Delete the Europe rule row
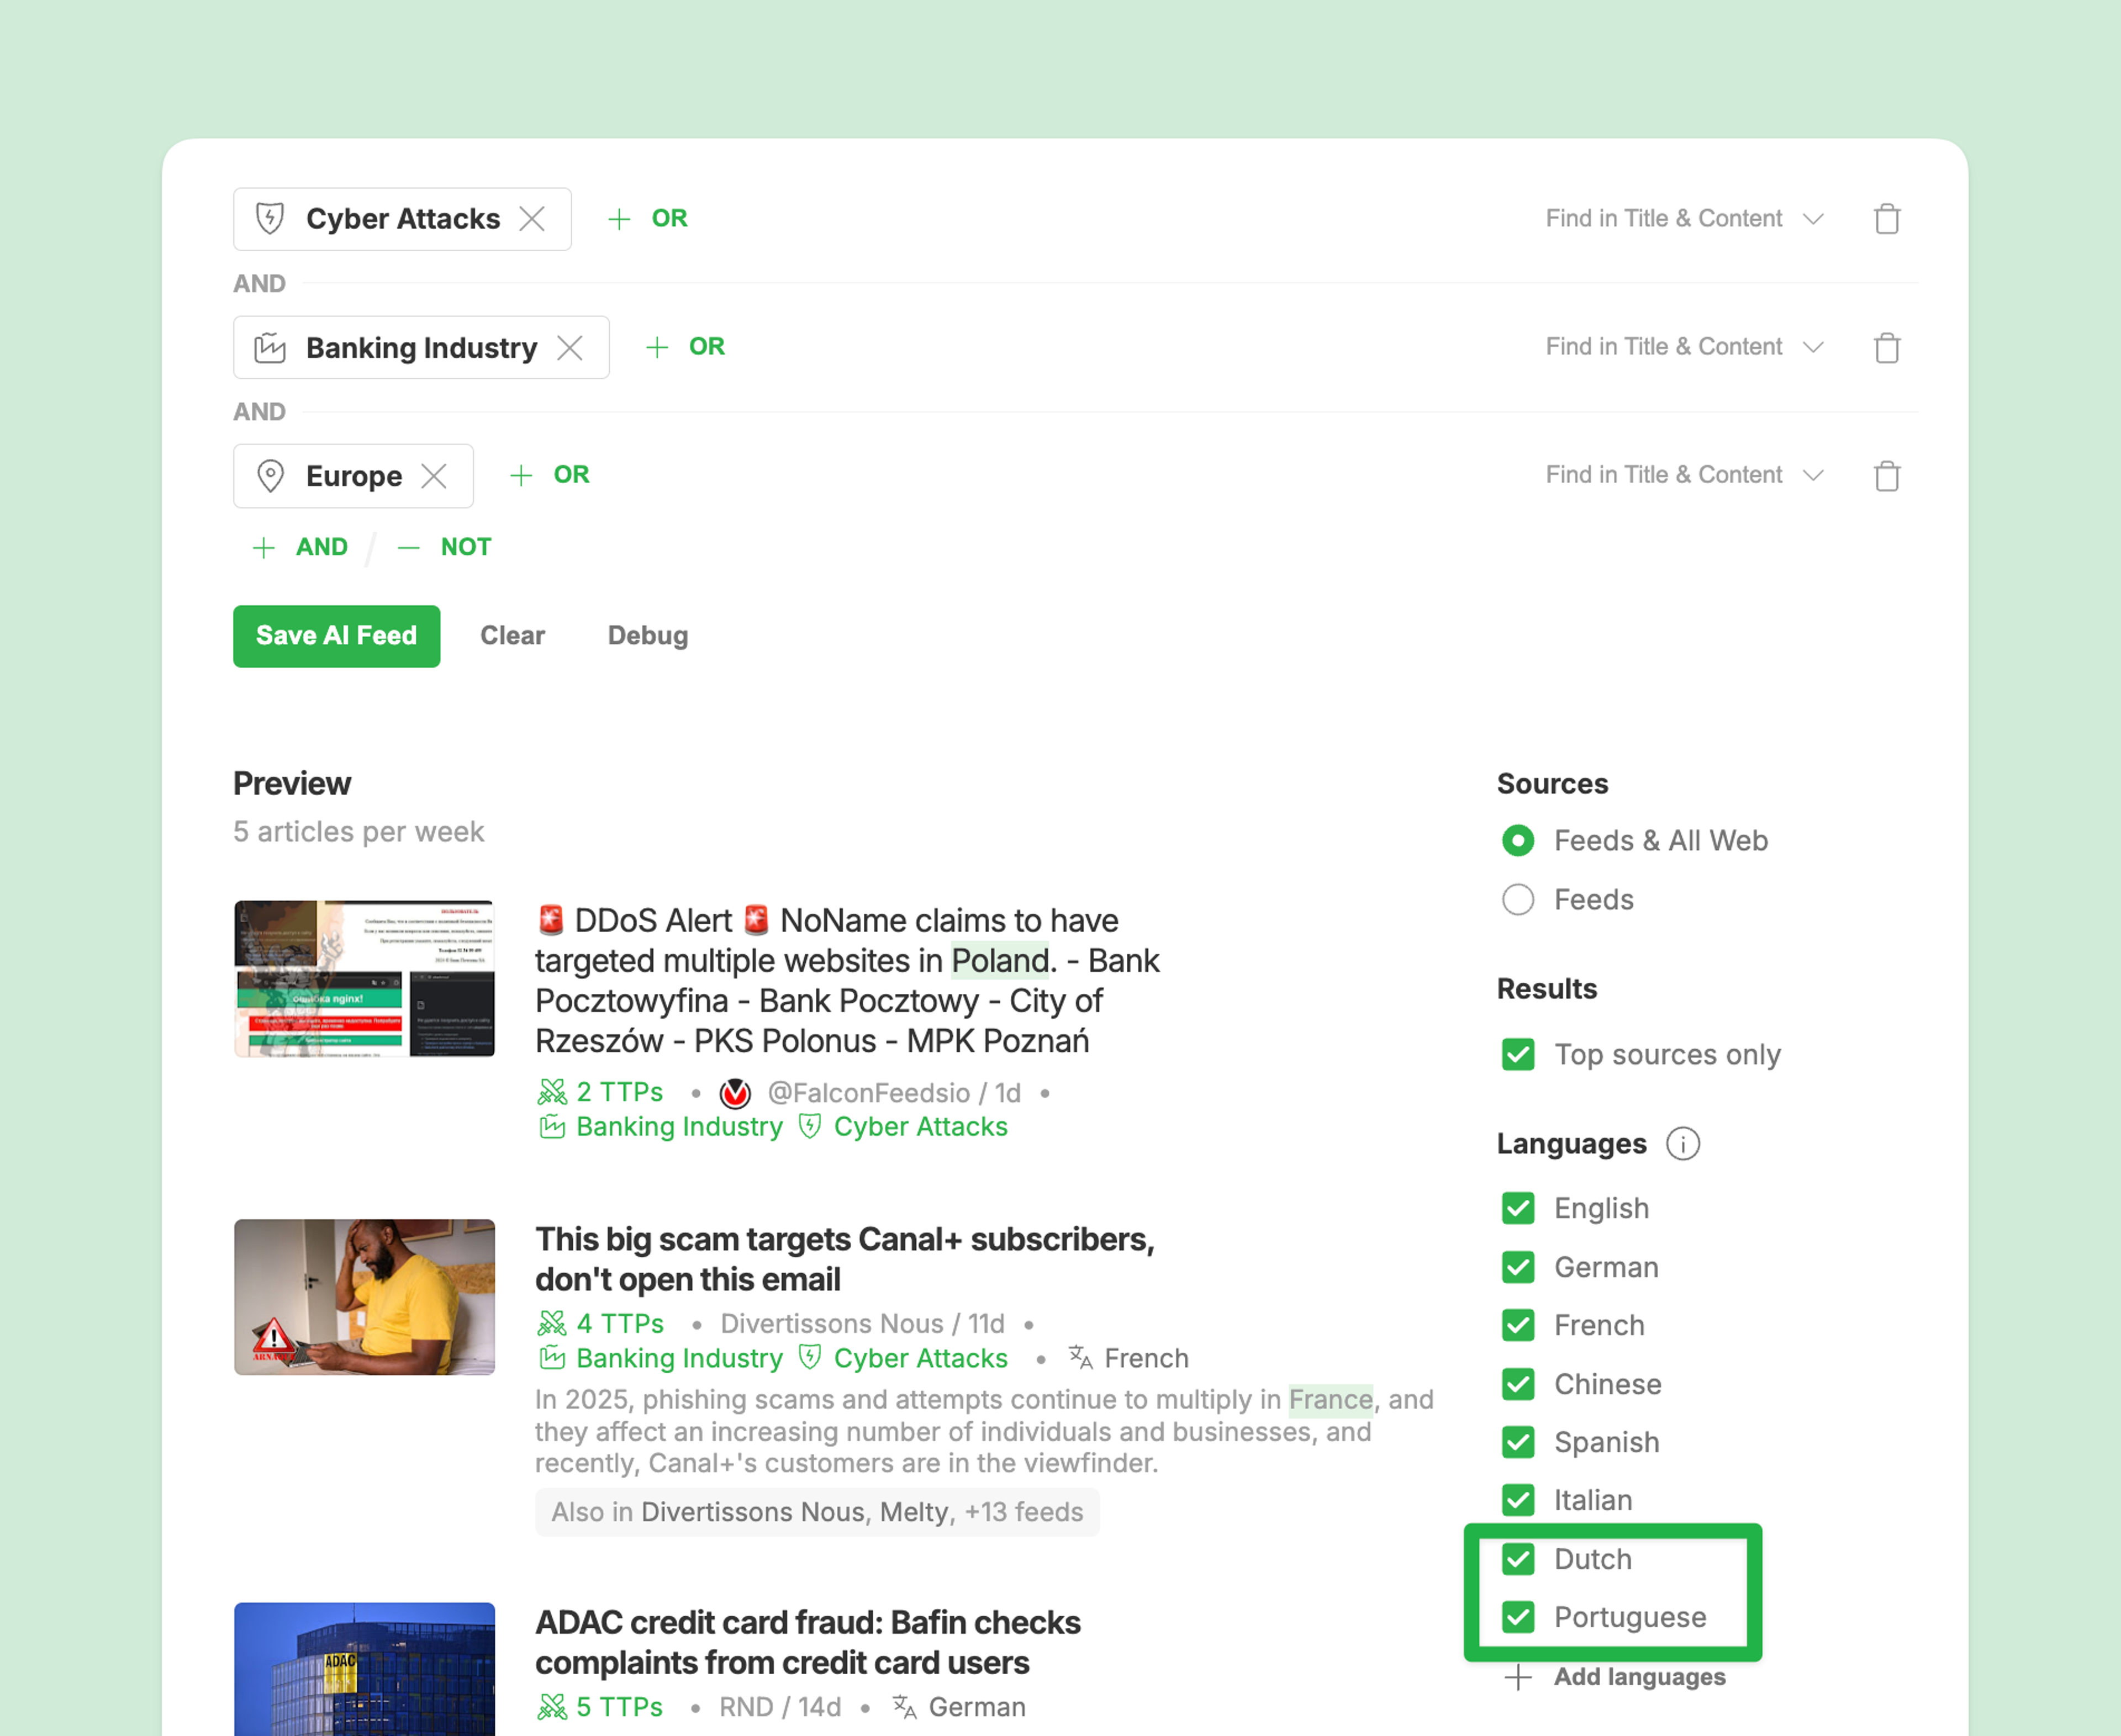This screenshot has width=2121, height=1736. (x=1887, y=475)
